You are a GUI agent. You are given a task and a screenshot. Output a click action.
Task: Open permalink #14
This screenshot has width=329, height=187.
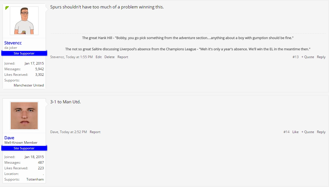coord(287,132)
